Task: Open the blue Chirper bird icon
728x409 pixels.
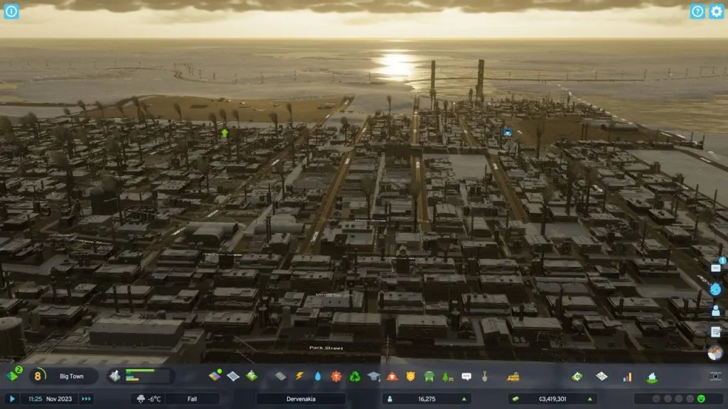Action: (x=715, y=289)
